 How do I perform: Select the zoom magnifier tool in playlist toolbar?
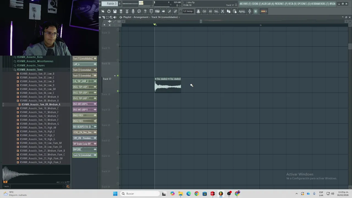point(111,17)
